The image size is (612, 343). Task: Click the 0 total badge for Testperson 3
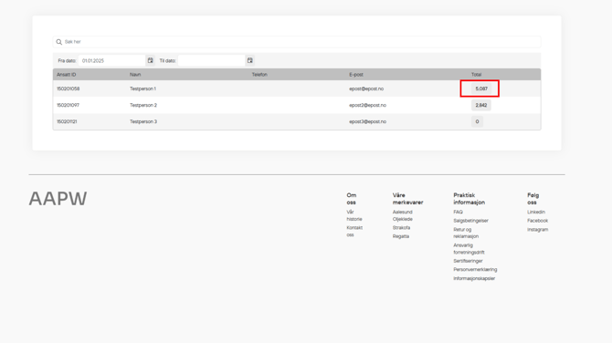click(x=477, y=121)
